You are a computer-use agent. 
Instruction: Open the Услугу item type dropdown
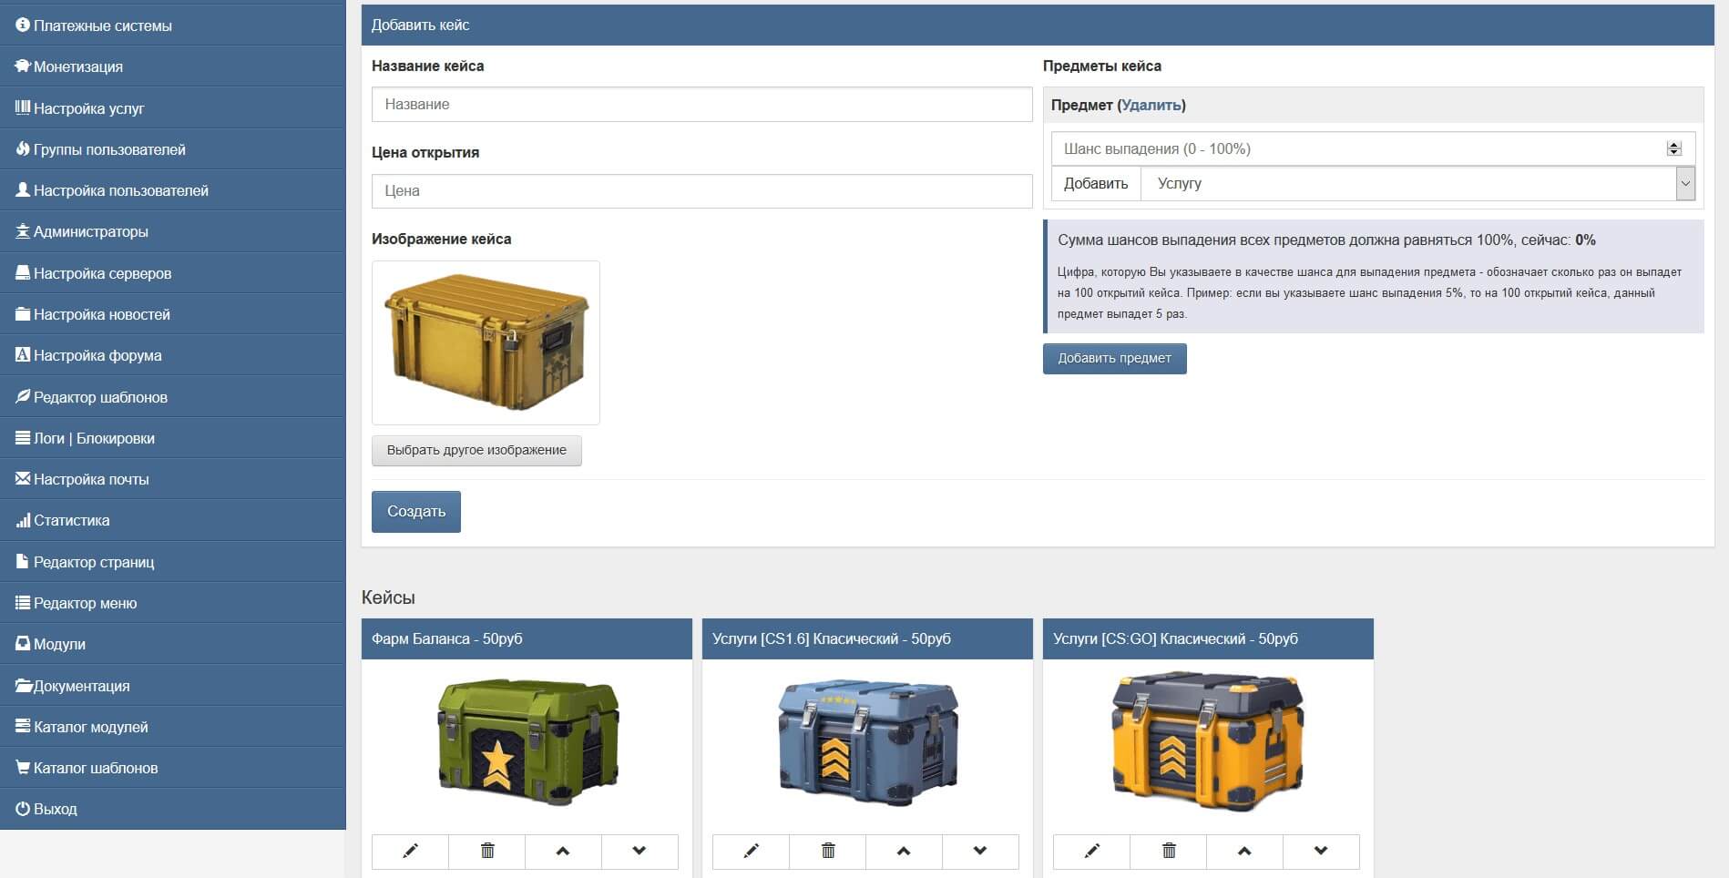point(1417,183)
